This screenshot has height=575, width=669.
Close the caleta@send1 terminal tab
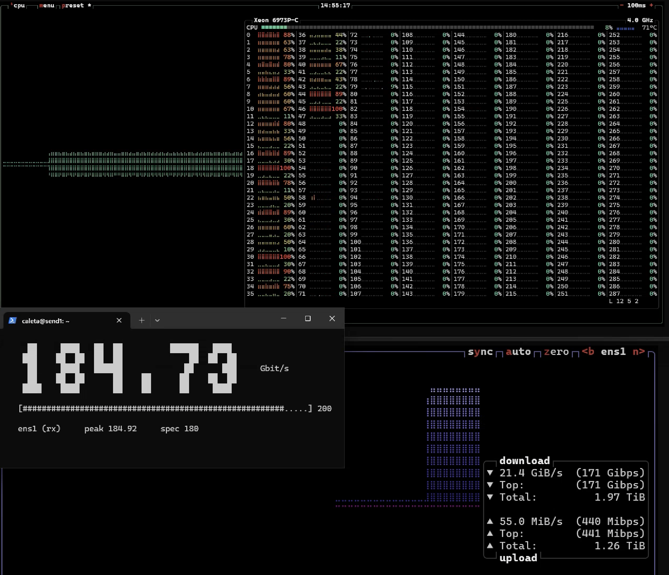(x=119, y=320)
